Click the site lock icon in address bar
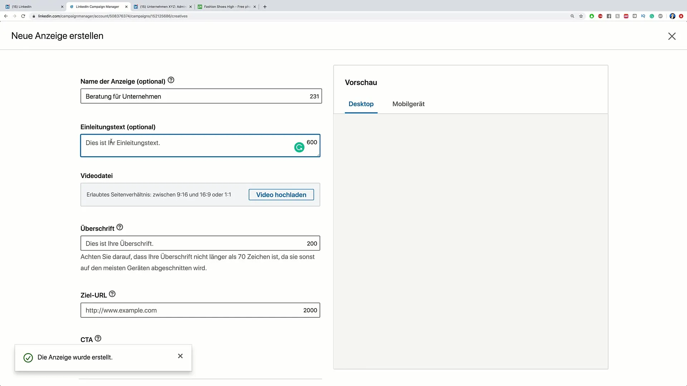Screen dimensions: 687x386 [34, 16]
